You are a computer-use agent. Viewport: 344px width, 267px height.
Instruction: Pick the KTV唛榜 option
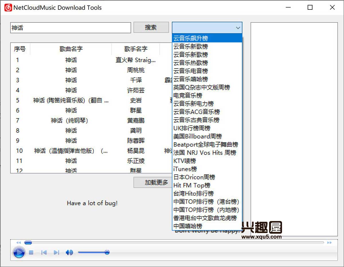[x=207, y=161]
